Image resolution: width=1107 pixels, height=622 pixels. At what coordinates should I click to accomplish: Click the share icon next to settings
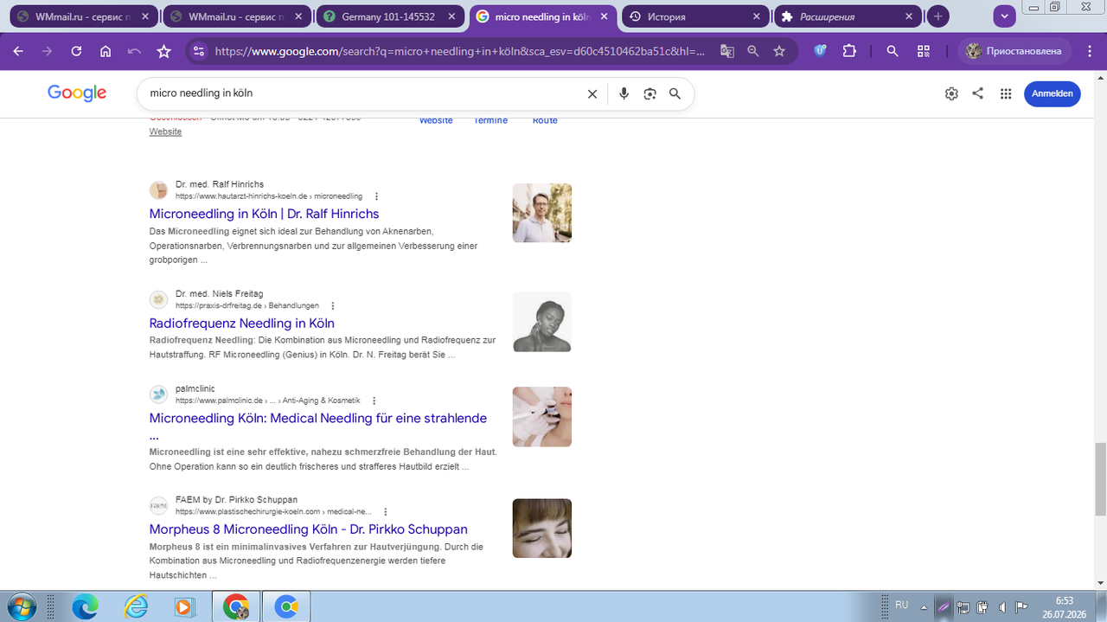(977, 93)
